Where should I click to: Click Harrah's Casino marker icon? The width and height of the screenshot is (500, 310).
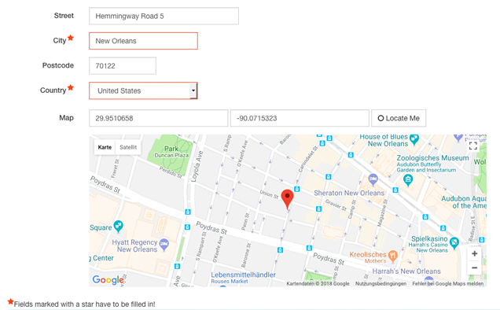[x=454, y=243]
